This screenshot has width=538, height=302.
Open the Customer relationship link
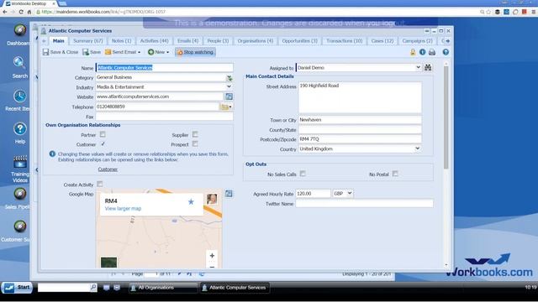click(108, 169)
